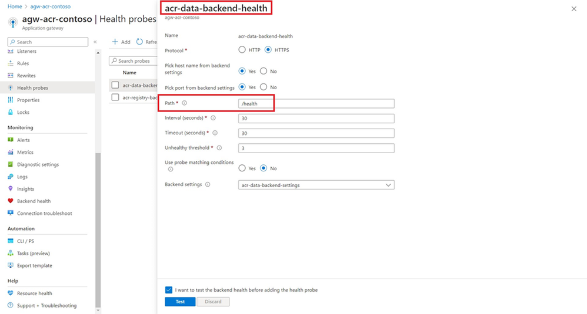
Task: Select the Health probes sidebar icon
Action: pyautogui.click(x=11, y=87)
